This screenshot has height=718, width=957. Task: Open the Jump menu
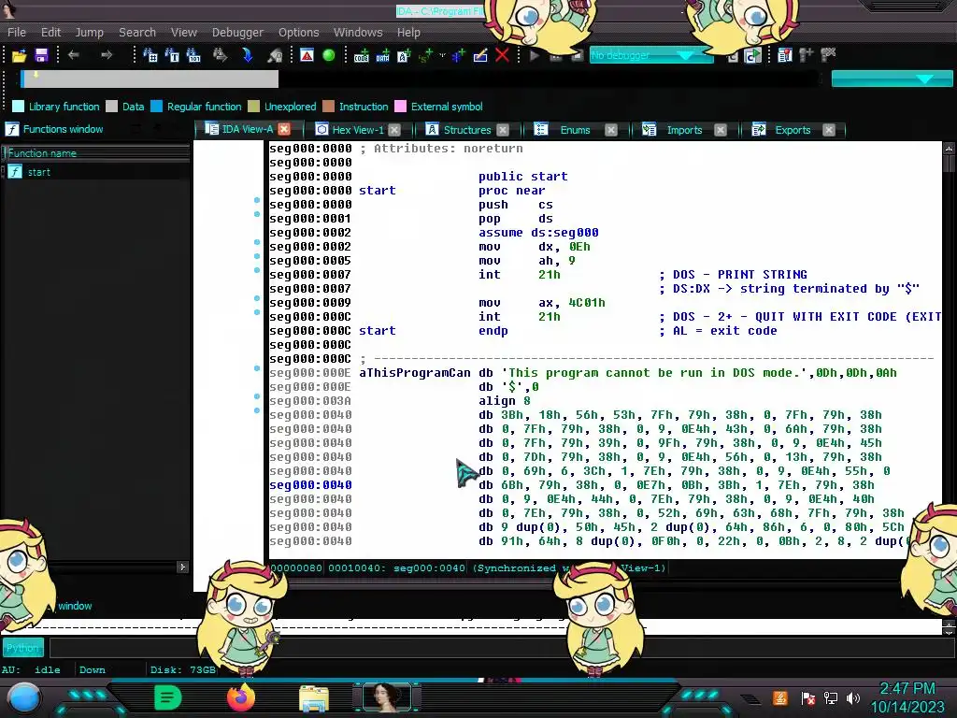tap(89, 33)
